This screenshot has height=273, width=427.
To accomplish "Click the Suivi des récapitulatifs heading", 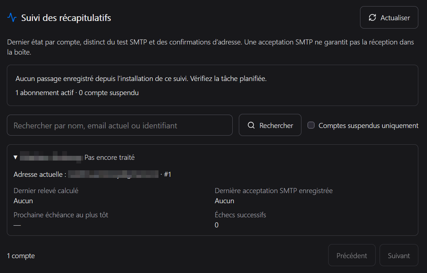I will point(66,18).
